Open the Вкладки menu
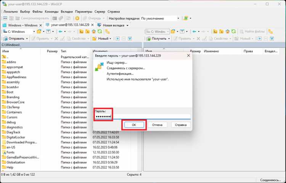The height and width of the screenshot is (183, 286). 67,12
